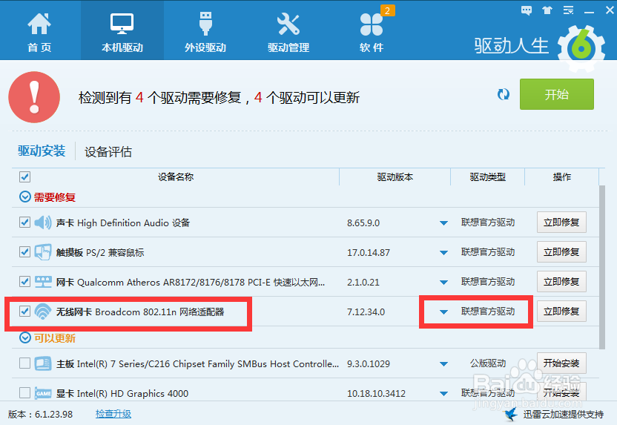
Task: Click 立即修复 for 声卡 audio device
Action: pyautogui.click(x=561, y=223)
